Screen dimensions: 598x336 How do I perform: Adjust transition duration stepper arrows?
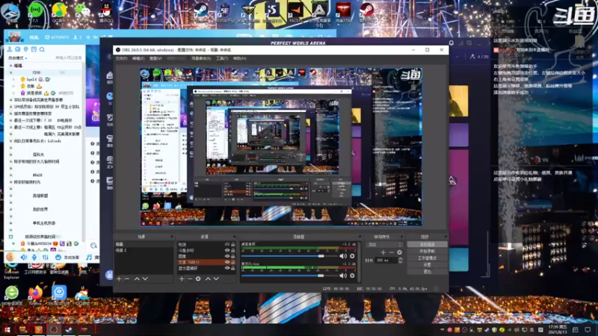point(400,260)
